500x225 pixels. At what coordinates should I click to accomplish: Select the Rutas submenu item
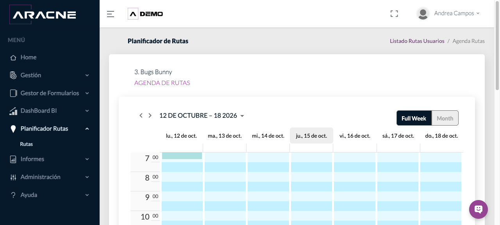click(x=26, y=144)
